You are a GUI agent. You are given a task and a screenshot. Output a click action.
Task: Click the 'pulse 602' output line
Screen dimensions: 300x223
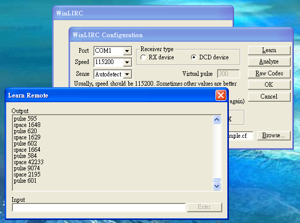pyautogui.click(x=25, y=144)
